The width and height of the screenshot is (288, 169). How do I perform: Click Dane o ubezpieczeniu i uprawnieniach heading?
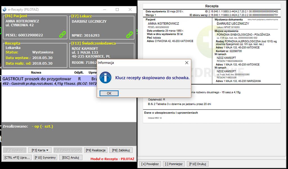pos(171,113)
